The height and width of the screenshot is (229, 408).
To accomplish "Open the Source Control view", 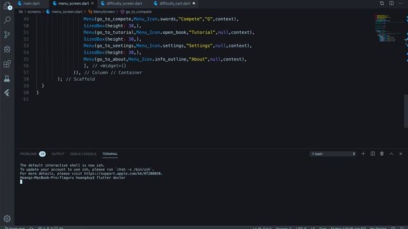I will pyautogui.click(x=7, y=34).
